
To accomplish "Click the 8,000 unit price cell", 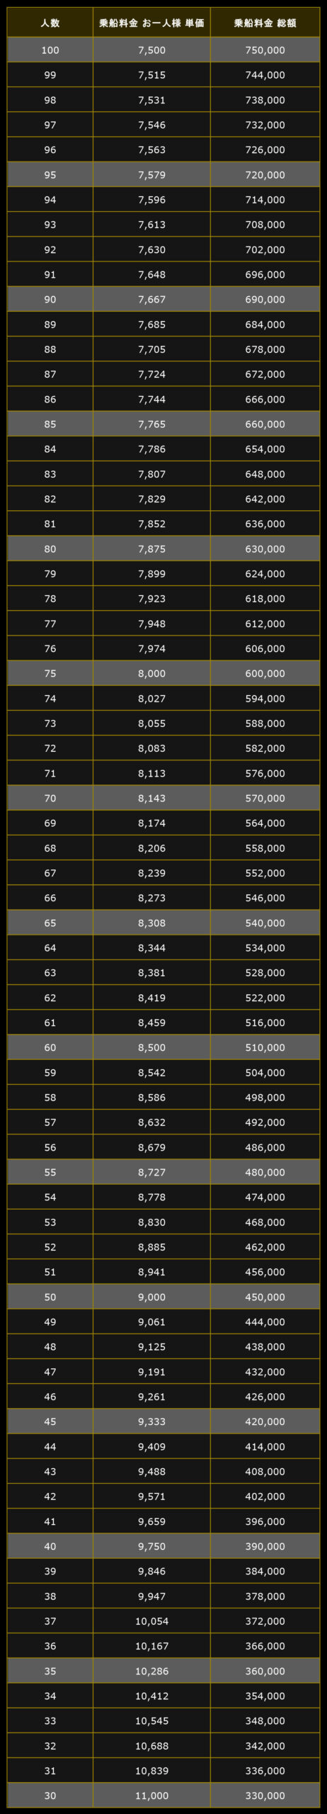I will 151,674.
